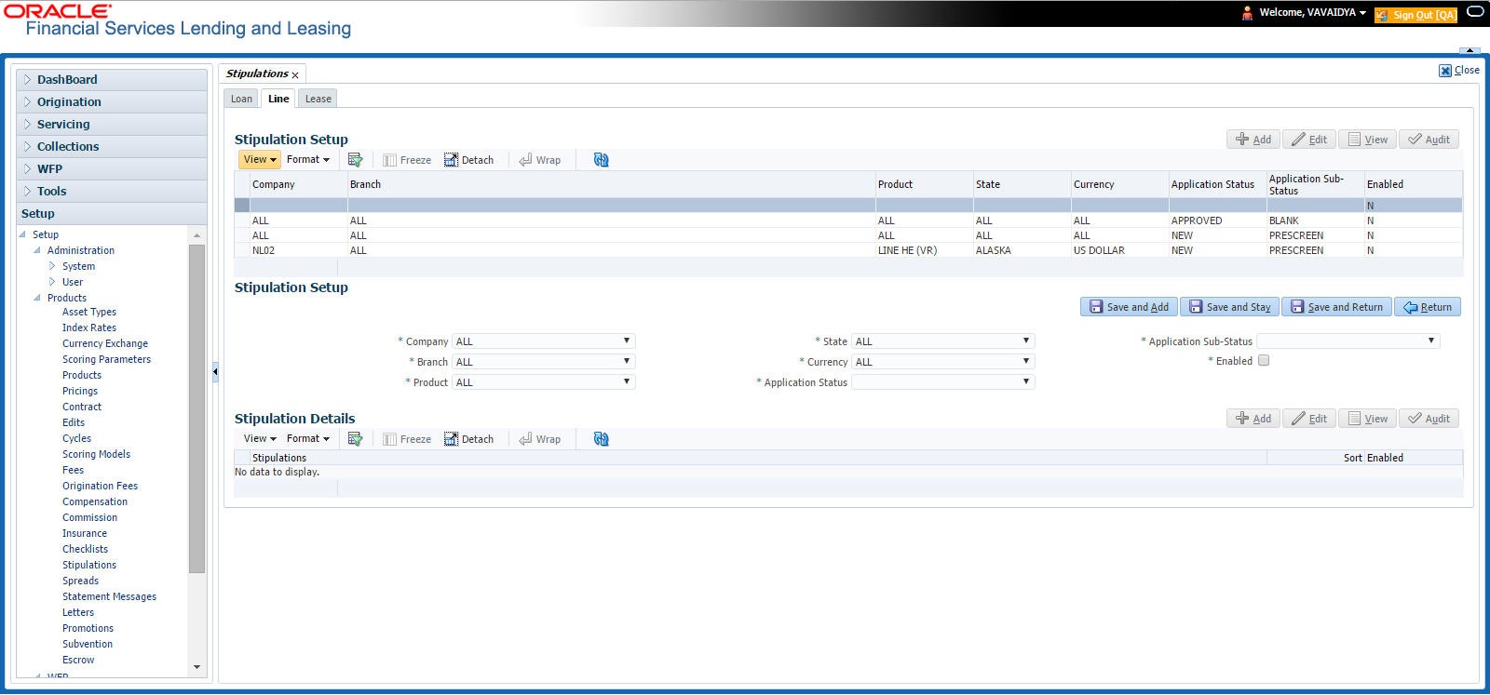1490x695 pixels.
Task: Click Freeze in Stipulation Details toolbar
Action: 407,439
